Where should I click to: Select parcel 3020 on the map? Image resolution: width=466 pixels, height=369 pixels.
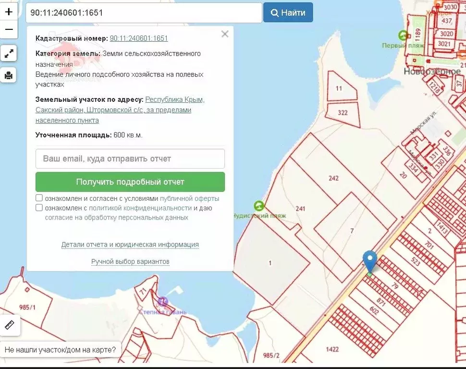click(x=447, y=34)
